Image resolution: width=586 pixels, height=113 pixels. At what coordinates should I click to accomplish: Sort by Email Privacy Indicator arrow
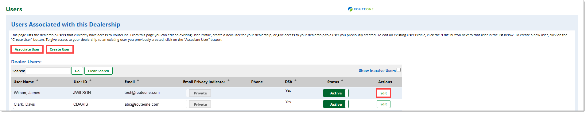(228, 81)
